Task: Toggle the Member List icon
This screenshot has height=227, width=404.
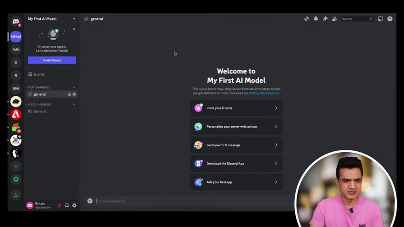Action: (334, 19)
